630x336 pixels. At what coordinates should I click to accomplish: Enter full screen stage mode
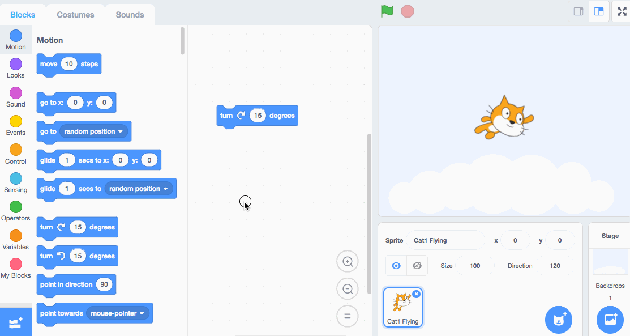click(x=622, y=11)
